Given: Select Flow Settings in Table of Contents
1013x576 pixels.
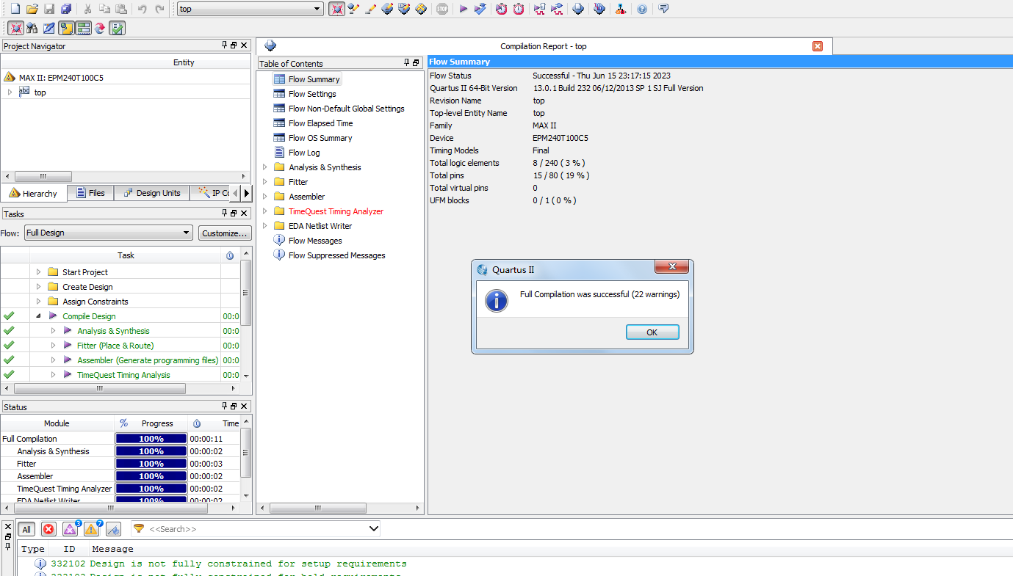Looking at the screenshot, I should point(312,94).
